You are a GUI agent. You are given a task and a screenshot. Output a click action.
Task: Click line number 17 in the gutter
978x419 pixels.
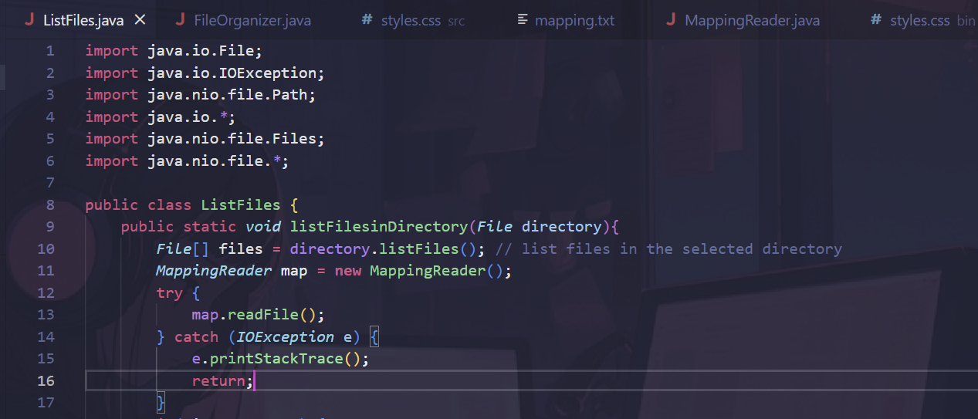46,403
